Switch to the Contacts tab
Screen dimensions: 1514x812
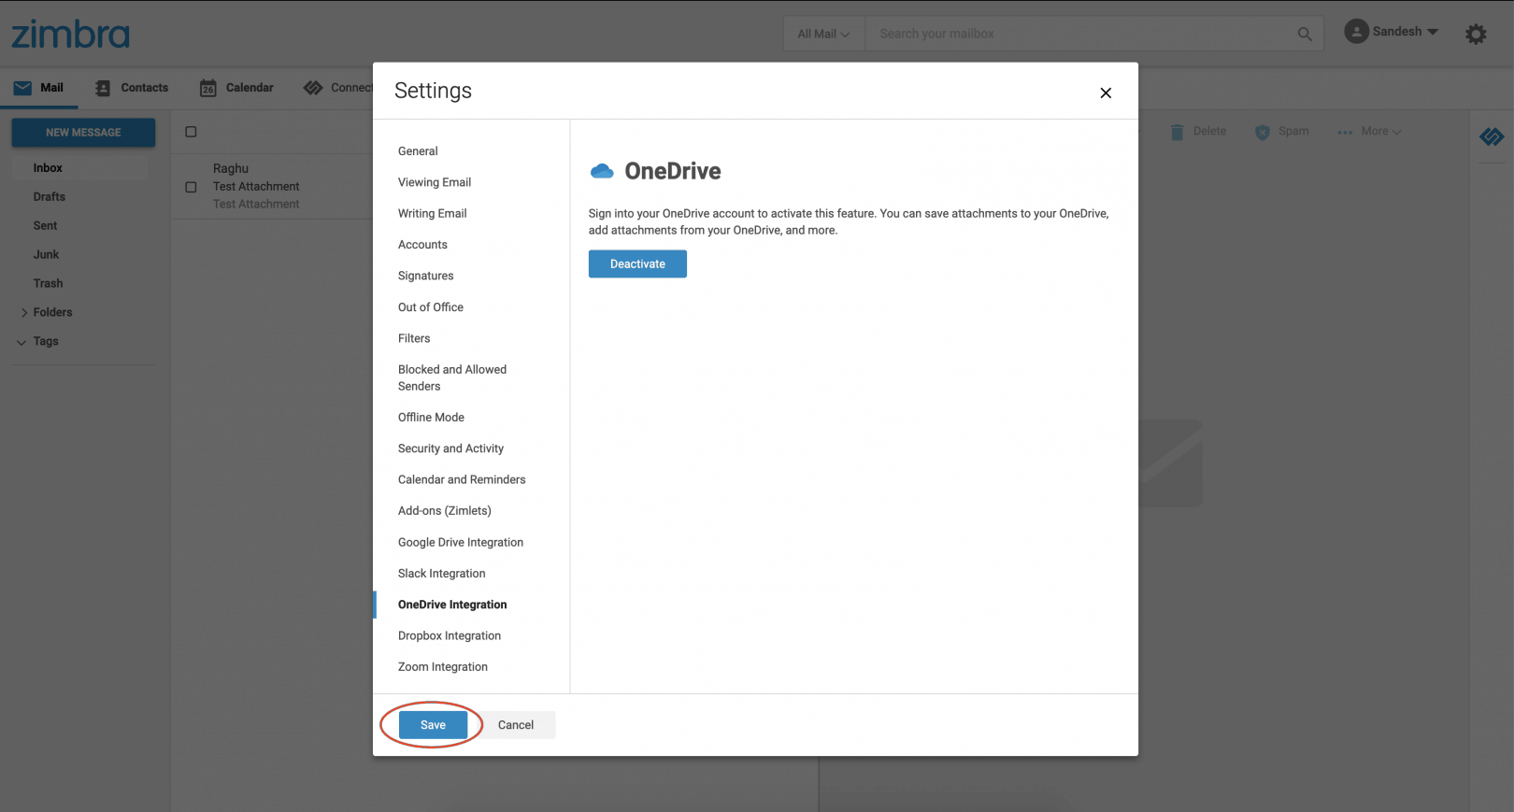(x=132, y=88)
